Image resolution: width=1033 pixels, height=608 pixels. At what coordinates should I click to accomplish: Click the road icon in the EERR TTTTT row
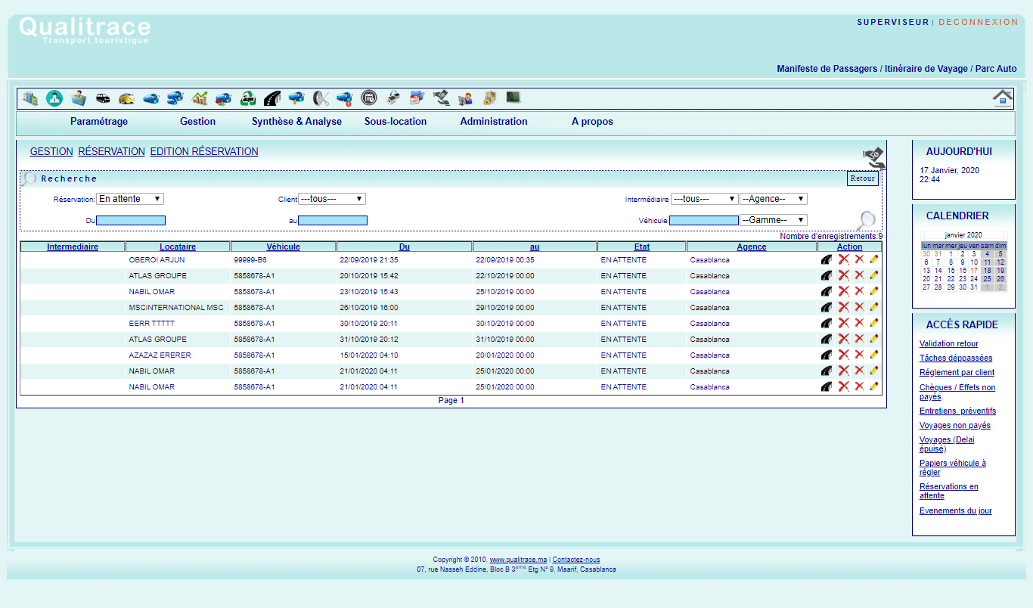827,323
